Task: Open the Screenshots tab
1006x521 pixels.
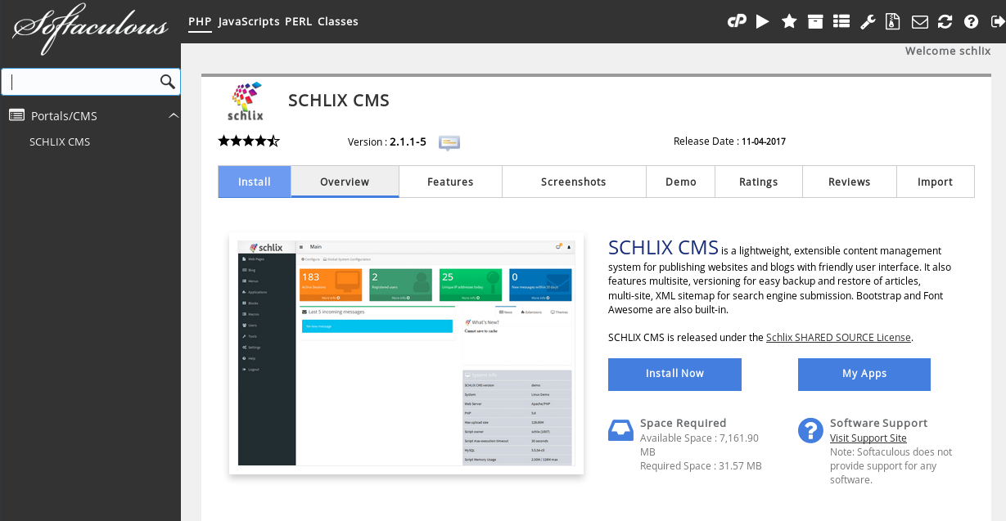Action: pyautogui.click(x=574, y=182)
